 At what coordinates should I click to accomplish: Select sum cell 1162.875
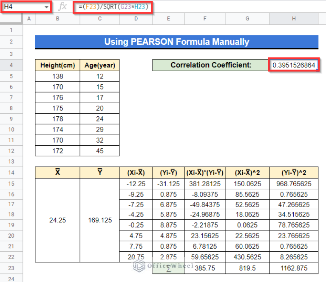pyautogui.click(x=294, y=268)
